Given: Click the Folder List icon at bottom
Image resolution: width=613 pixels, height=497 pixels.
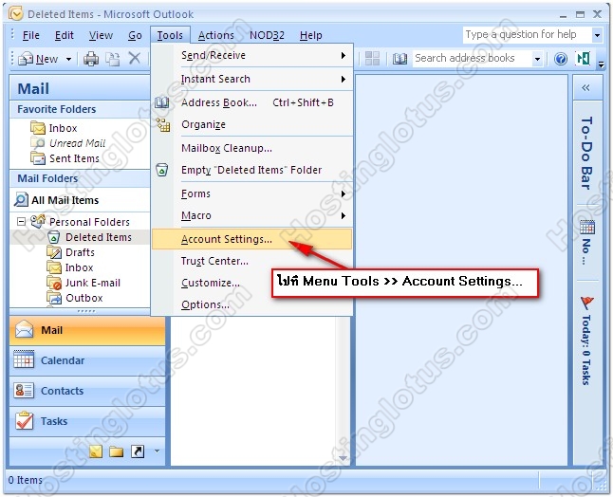Looking at the screenshot, I should (x=116, y=451).
